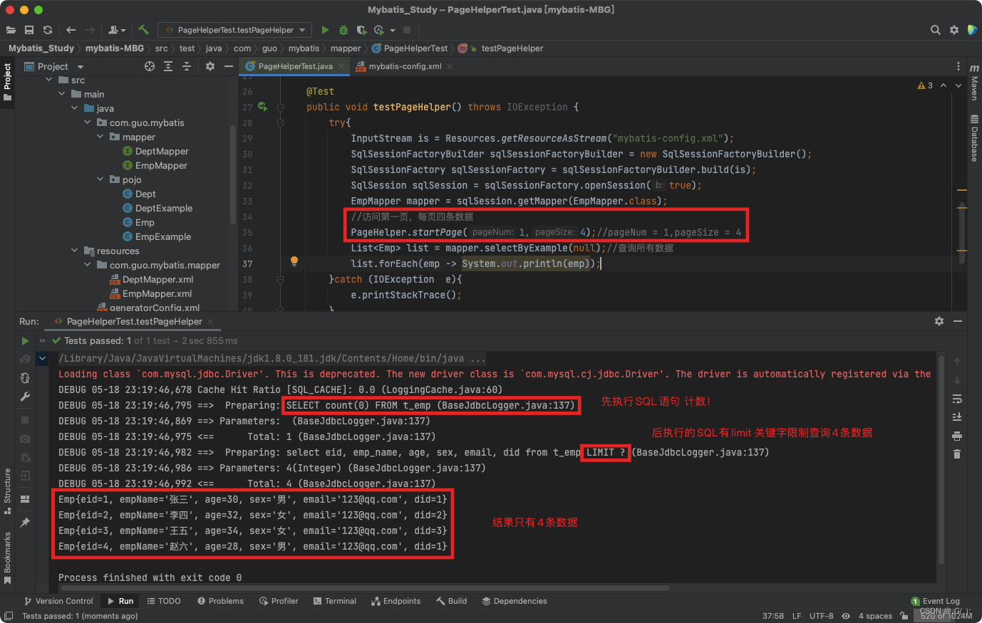Click the wrench settings icon in Run panel

point(25,397)
